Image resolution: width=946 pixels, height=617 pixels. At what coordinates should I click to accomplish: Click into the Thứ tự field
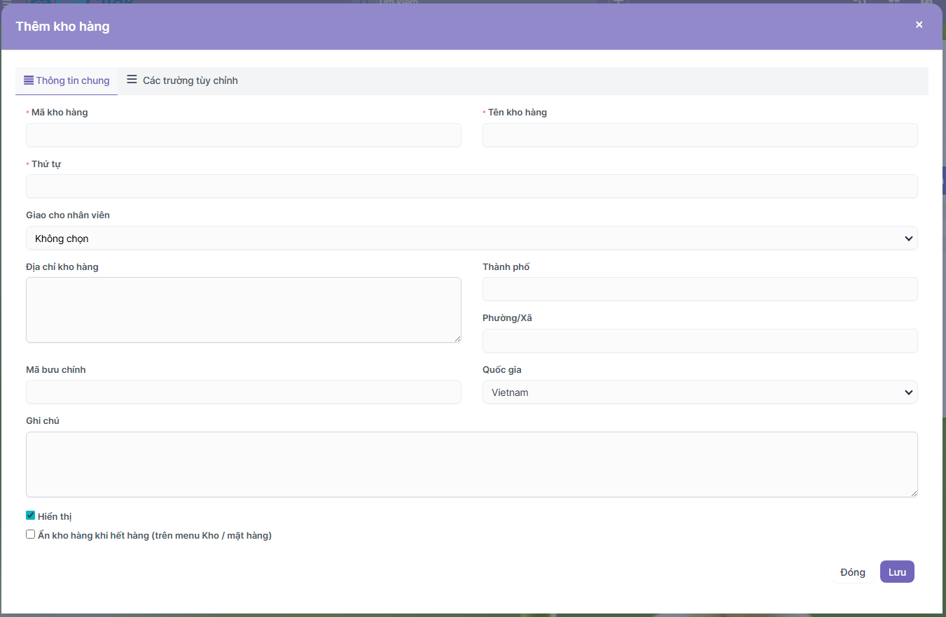coord(471,186)
